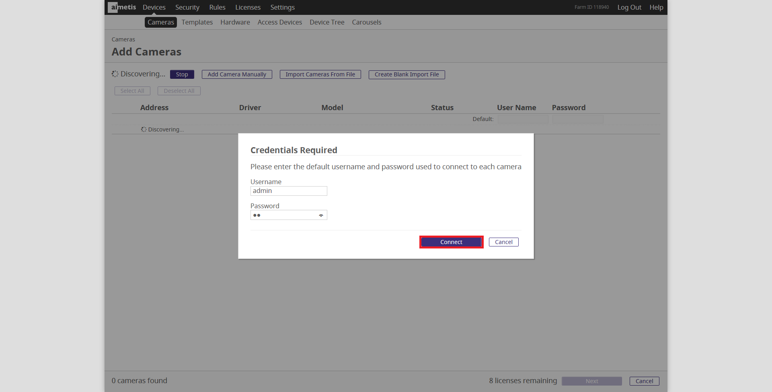Focus the Password input field
Image resolution: width=772 pixels, height=392 pixels.
click(x=283, y=215)
